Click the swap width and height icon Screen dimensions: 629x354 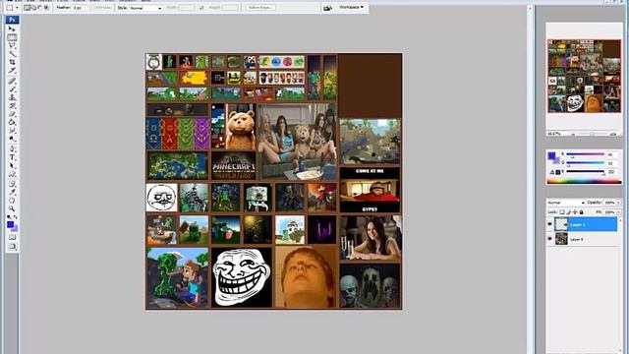(x=201, y=8)
